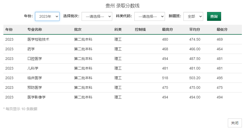245x131 pixels.
Task: Select the 最低分 column header
Action: [222, 29]
